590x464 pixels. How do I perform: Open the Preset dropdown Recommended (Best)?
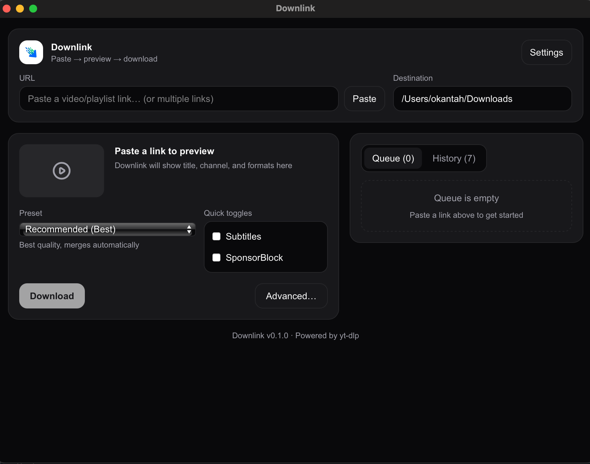tap(107, 229)
